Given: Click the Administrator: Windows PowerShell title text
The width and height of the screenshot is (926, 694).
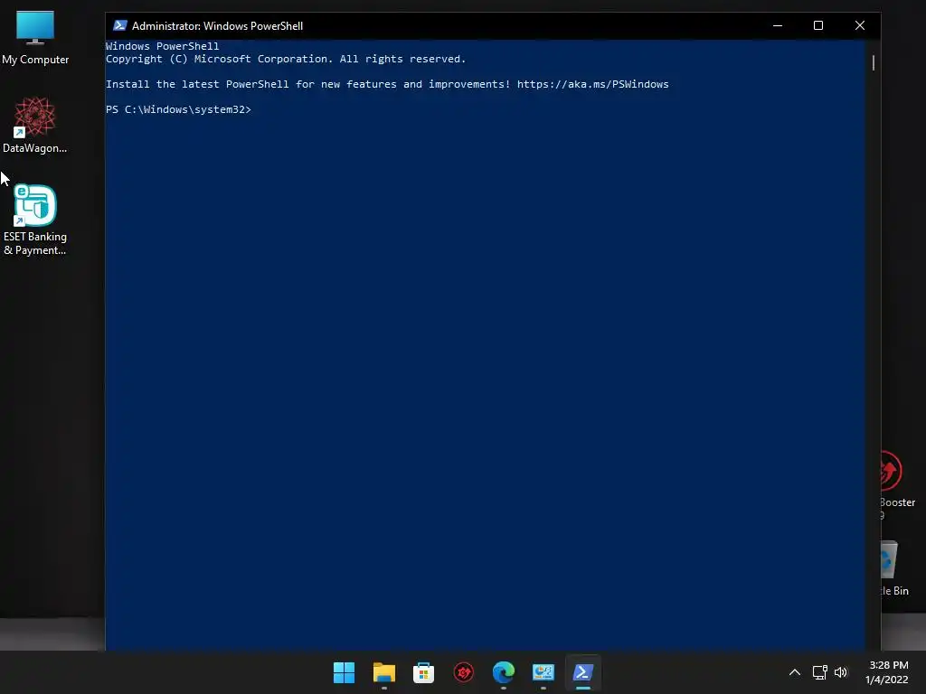Looking at the screenshot, I should 217,26.
